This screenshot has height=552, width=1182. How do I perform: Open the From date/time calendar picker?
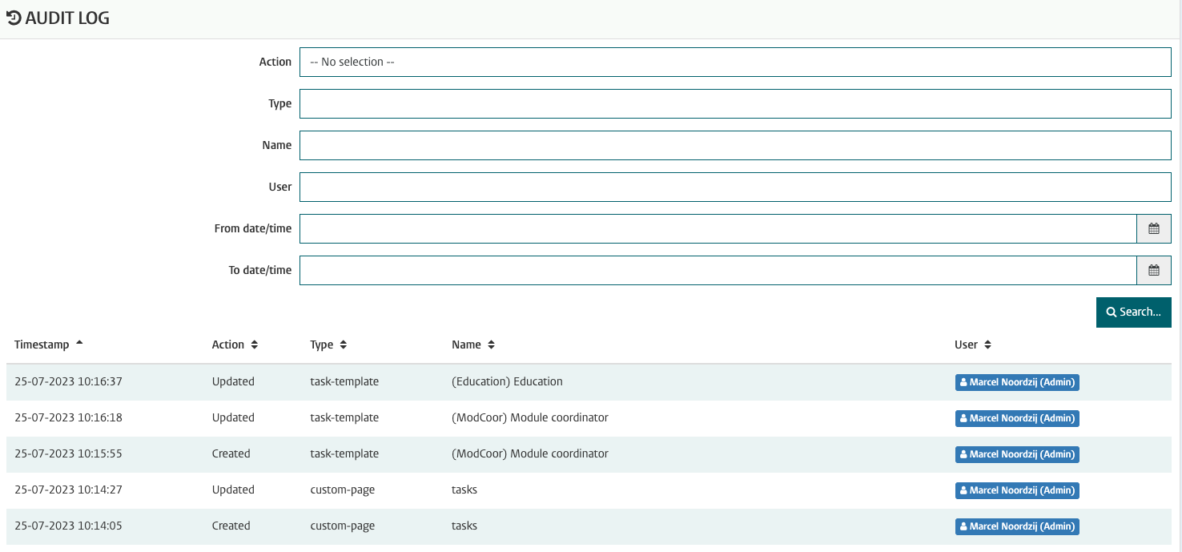[1154, 228]
